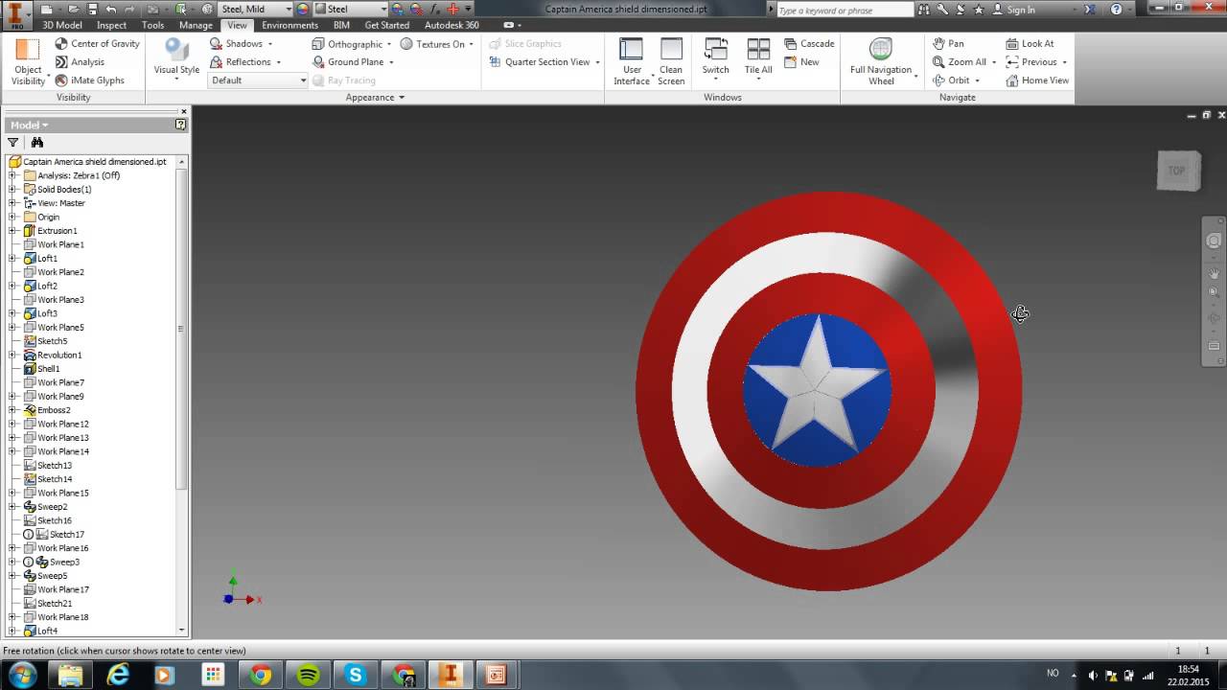The image size is (1227, 690).
Task: Expand the Origin folder node
Action: (x=12, y=218)
